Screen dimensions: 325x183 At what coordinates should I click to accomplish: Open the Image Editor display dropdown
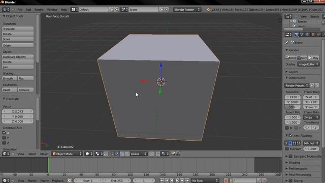(x=308, y=65)
